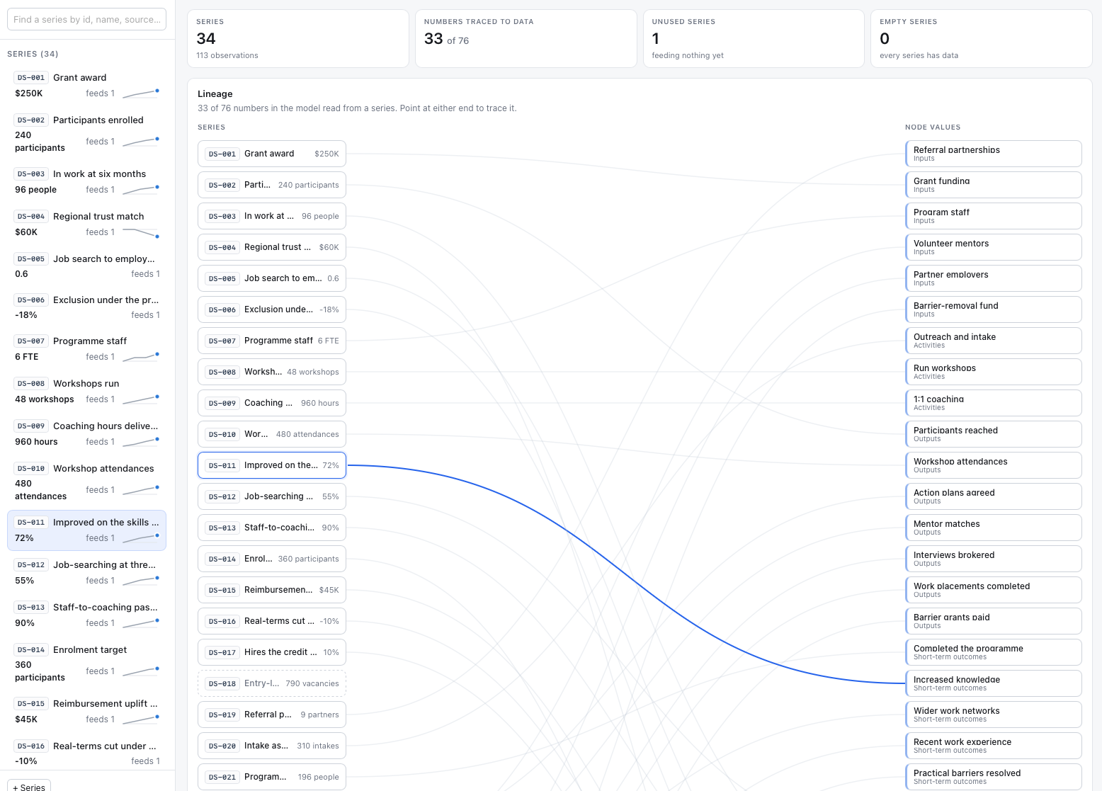The width and height of the screenshot is (1102, 791).
Task: Click DS-021 Program 196 people node
Action: pos(272,777)
